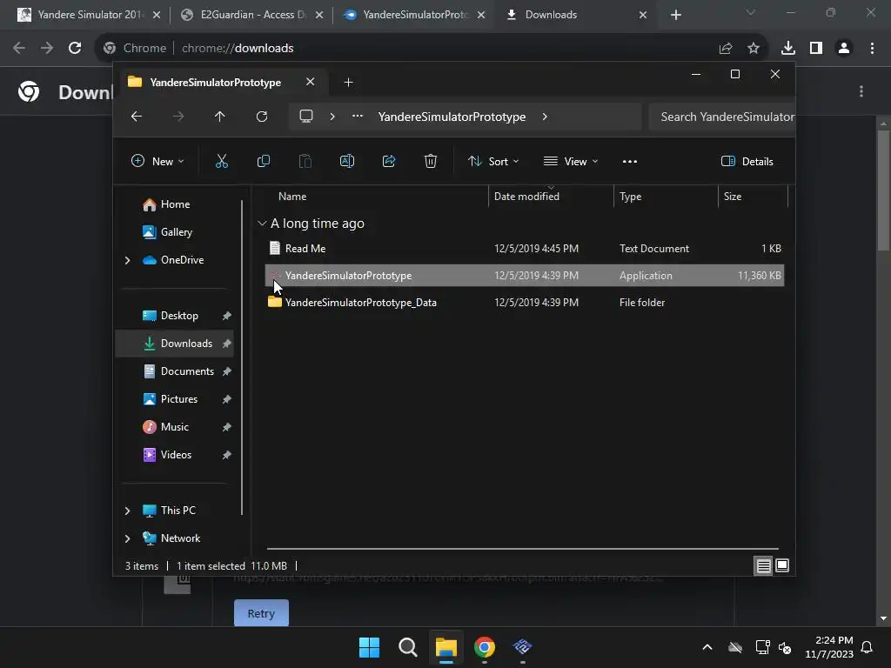This screenshot has height=668, width=891.
Task: Select the Read Me text document
Action: coord(525,248)
